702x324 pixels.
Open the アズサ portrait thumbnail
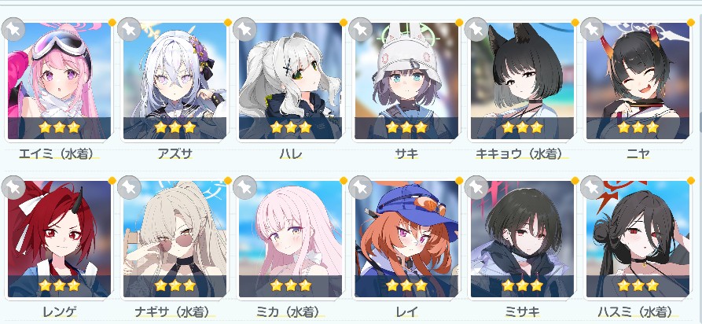tap(175, 81)
